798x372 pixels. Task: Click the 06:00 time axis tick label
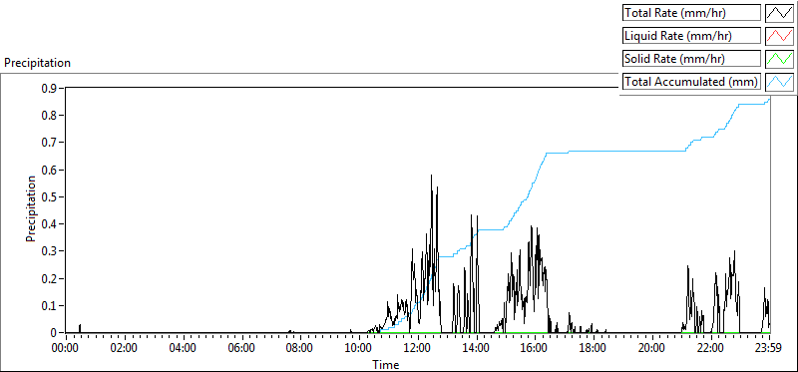click(x=241, y=348)
